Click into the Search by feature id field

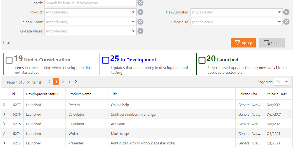[x=90, y=3]
